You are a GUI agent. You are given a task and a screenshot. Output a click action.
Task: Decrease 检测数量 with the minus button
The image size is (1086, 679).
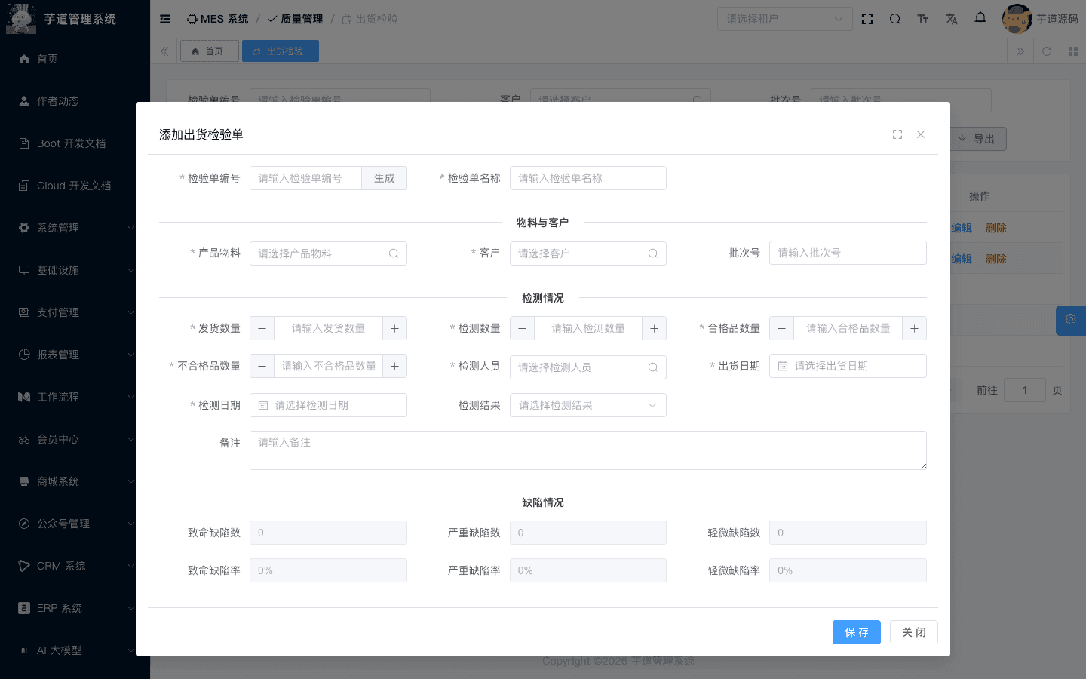[522, 328]
